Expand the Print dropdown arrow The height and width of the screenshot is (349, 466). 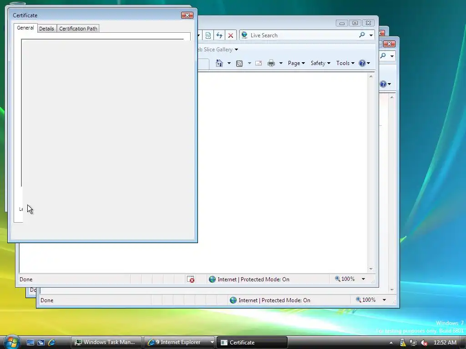[x=281, y=63]
